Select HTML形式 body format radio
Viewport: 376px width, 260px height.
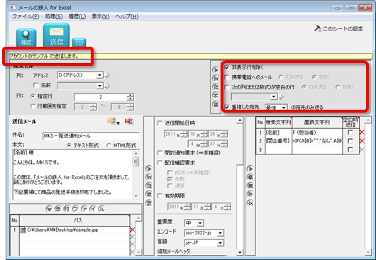[109, 145]
